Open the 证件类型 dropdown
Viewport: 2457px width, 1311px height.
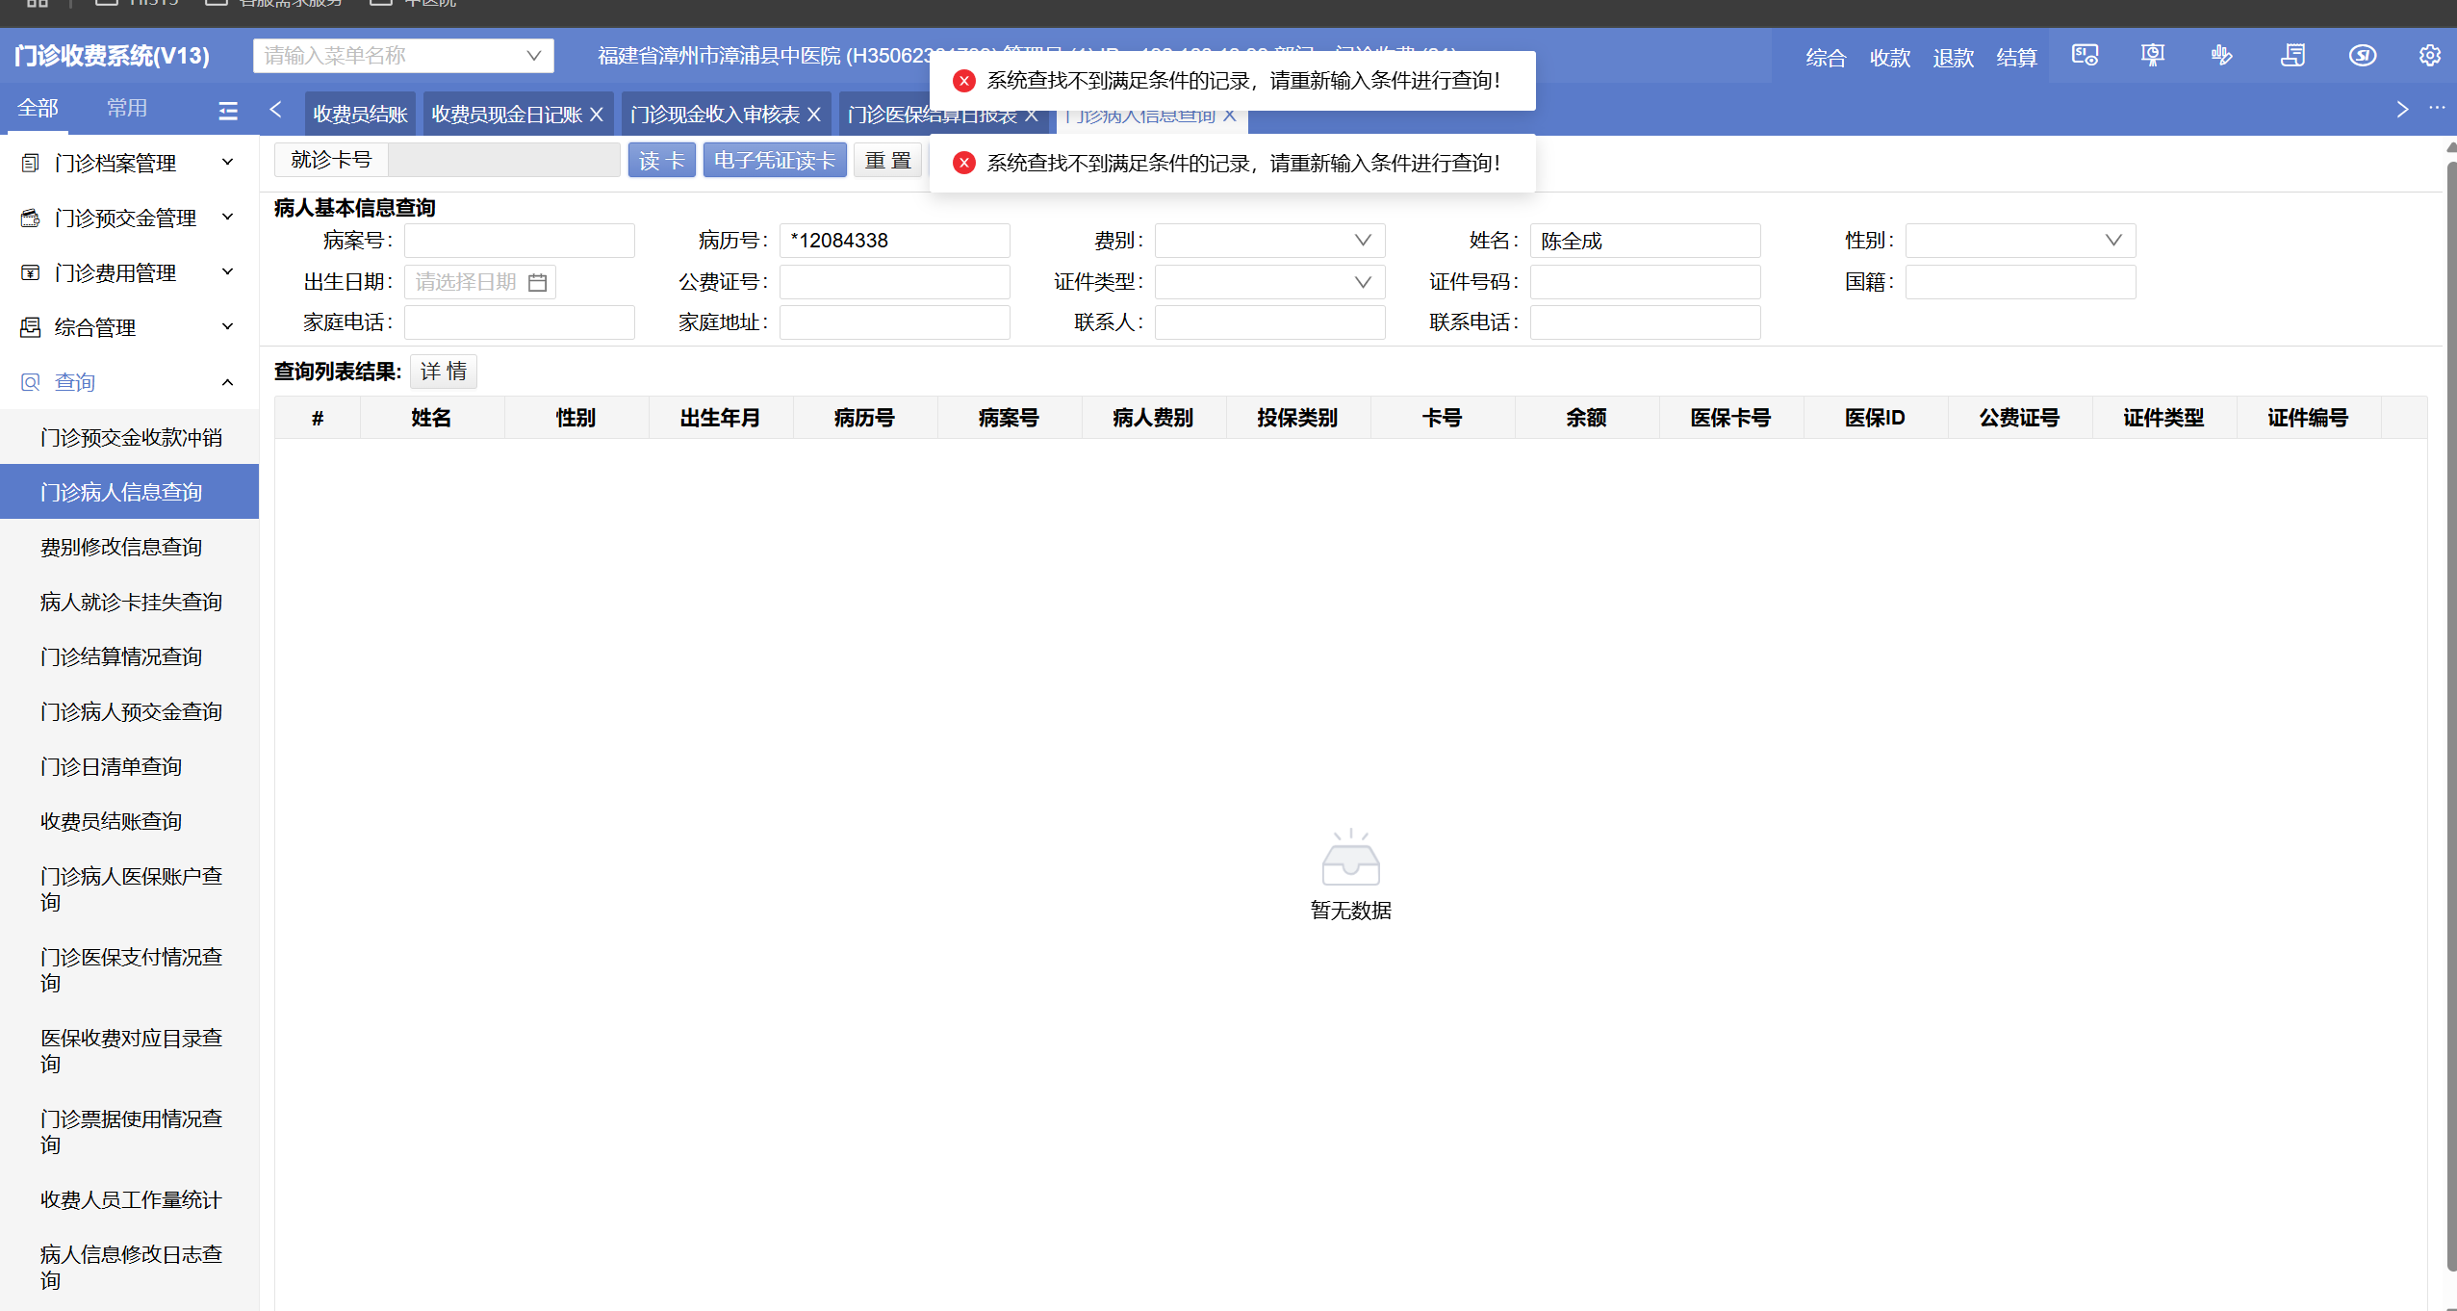1268,282
